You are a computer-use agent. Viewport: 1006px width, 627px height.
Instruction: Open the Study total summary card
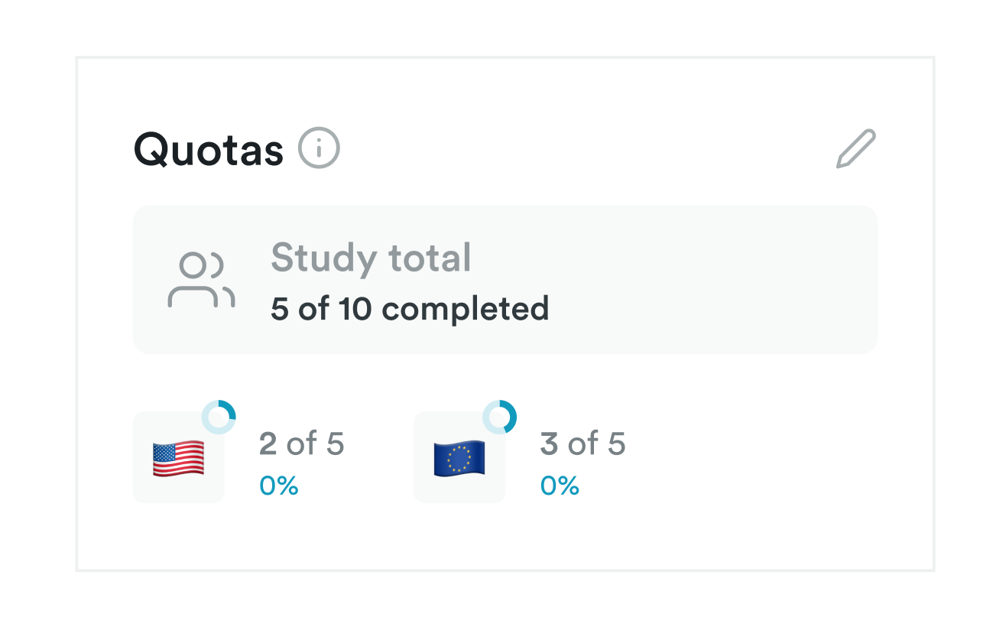click(505, 279)
